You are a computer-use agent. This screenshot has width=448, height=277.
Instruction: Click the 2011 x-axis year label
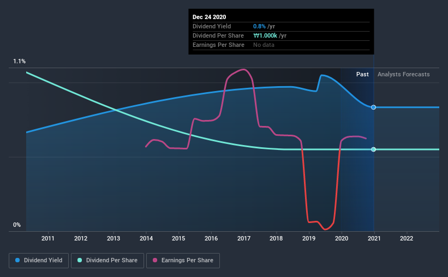click(x=48, y=238)
